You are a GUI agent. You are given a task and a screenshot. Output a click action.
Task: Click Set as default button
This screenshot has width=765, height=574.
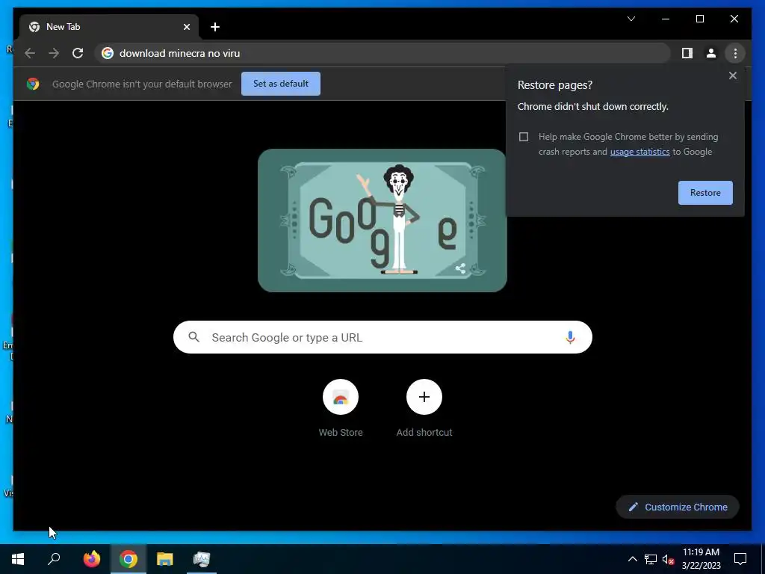click(281, 84)
